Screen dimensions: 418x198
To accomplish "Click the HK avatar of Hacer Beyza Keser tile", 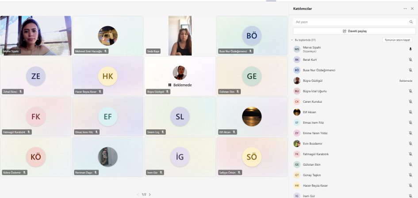I will 107,76.
